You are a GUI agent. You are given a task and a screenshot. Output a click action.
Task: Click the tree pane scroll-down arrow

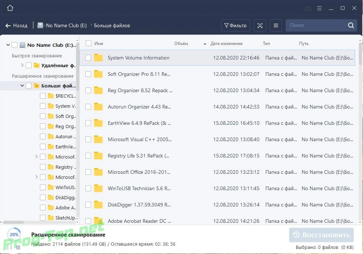pos(77,218)
